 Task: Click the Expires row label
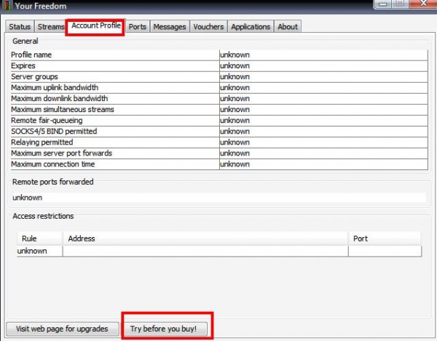pos(23,66)
